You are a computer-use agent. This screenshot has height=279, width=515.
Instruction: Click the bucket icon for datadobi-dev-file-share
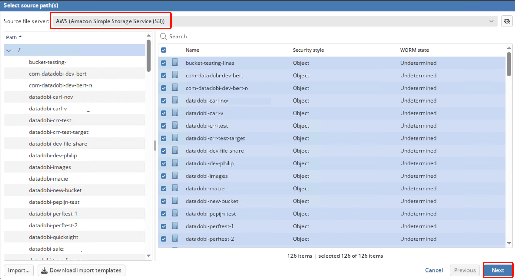(x=175, y=151)
